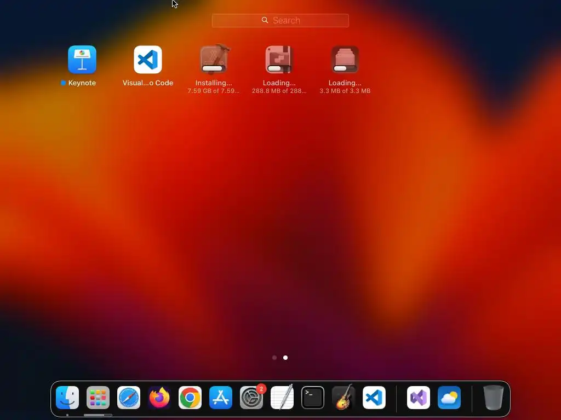The width and height of the screenshot is (561, 420).
Task: Go to first Launchpad page dot
Action: (x=274, y=358)
